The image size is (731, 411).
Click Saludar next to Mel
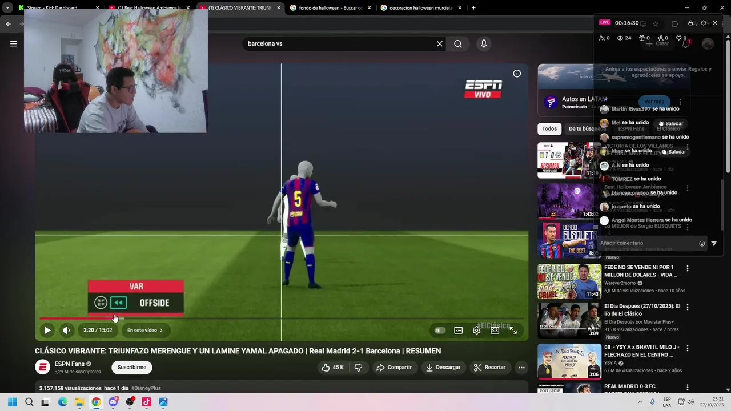point(670,123)
